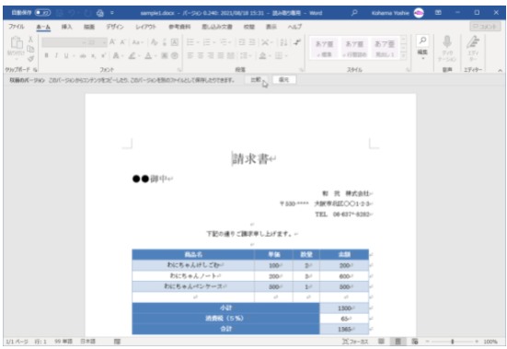This screenshot has width=507, height=349.
Task: Click the わにちゃんノート table cell
Action: 193,276
